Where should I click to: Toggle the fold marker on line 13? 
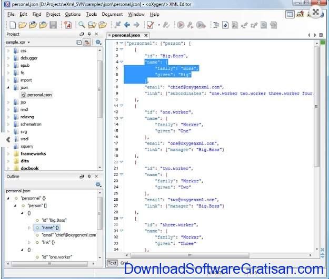click(x=121, y=118)
